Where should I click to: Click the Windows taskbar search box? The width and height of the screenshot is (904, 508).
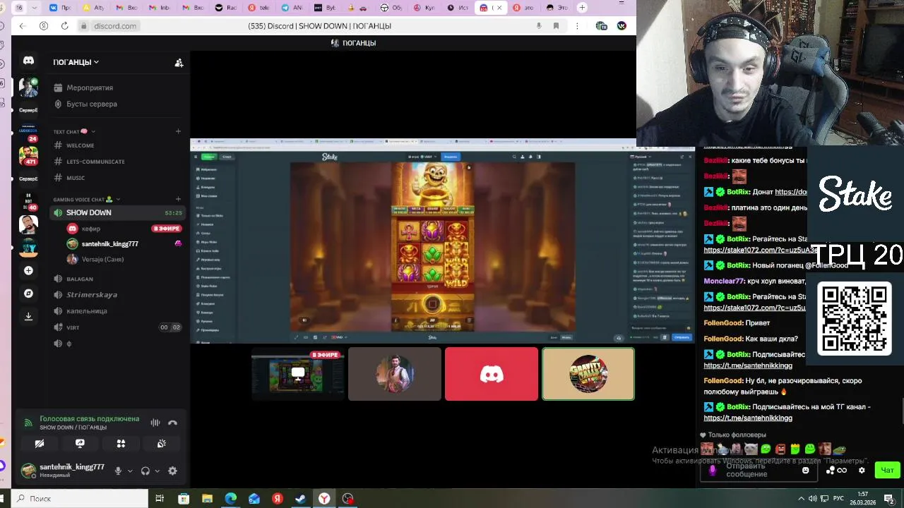point(79,499)
